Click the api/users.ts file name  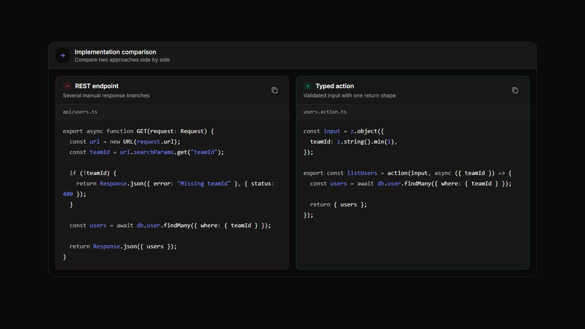[80, 112]
